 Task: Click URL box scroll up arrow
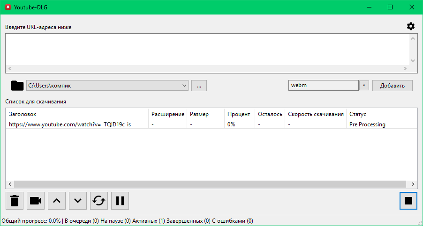coord(413,38)
